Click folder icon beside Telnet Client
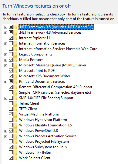Screen dimensions: 118x164 pyautogui.click(x=15, y=103)
